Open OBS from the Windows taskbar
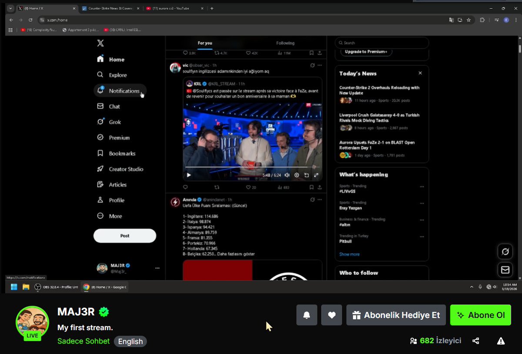 57,287
